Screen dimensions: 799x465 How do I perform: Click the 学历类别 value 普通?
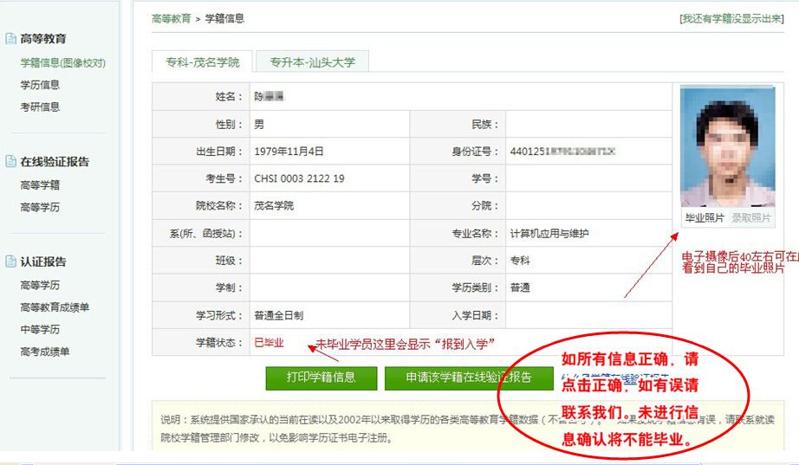pyautogui.click(x=520, y=287)
